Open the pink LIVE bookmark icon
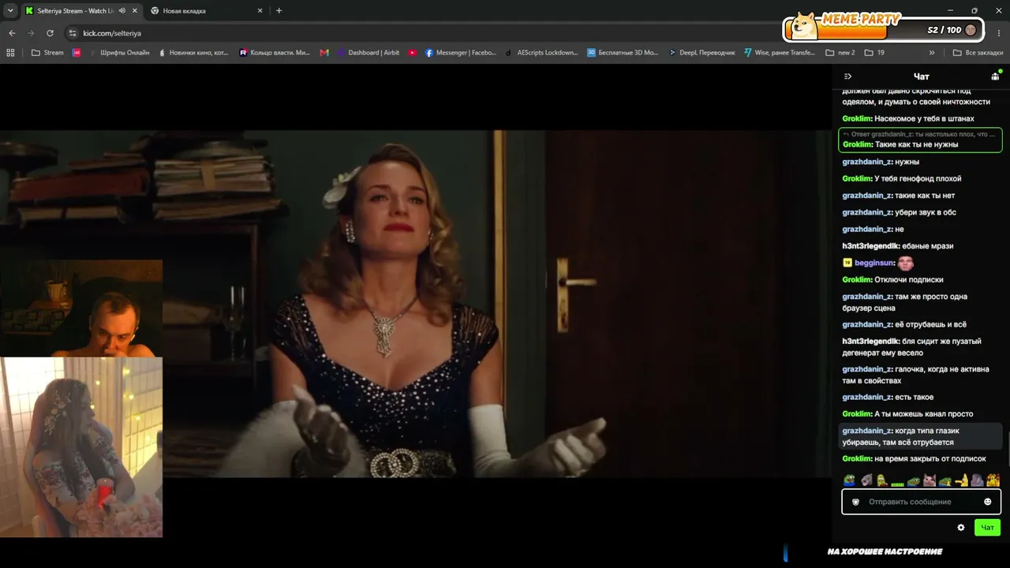This screenshot has width=1010, height=568. click(x=77, y=53)
